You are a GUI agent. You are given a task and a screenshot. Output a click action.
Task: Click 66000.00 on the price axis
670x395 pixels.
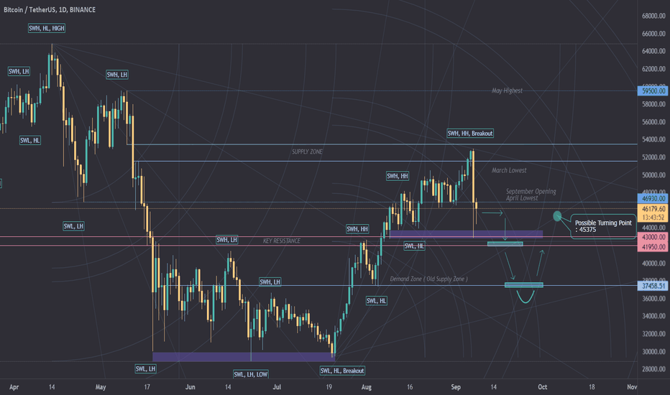coord(653,34)
